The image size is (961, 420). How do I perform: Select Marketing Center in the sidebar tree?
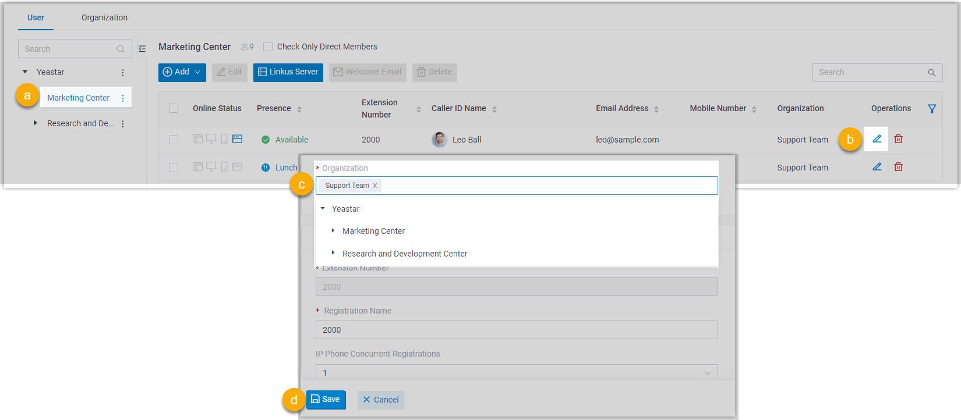point(78,98)
